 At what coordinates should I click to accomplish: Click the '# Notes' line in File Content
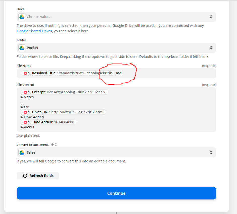point(27,97)
